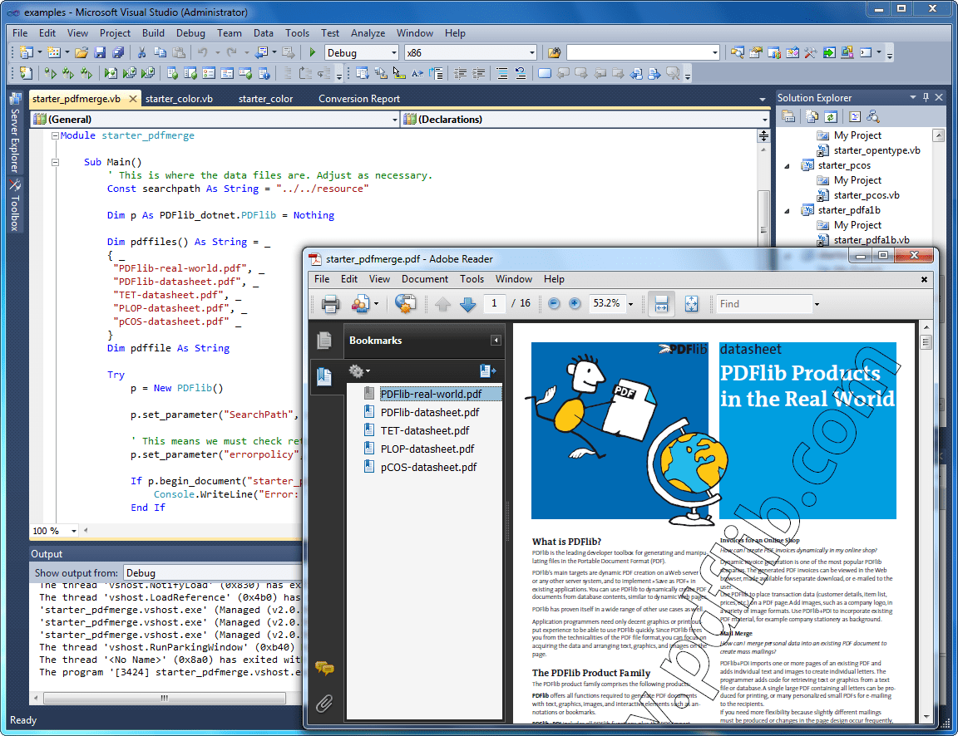Switch to the Conversion Report tab
This screenshot has height=736, width=958.
(x=359, y=99)
